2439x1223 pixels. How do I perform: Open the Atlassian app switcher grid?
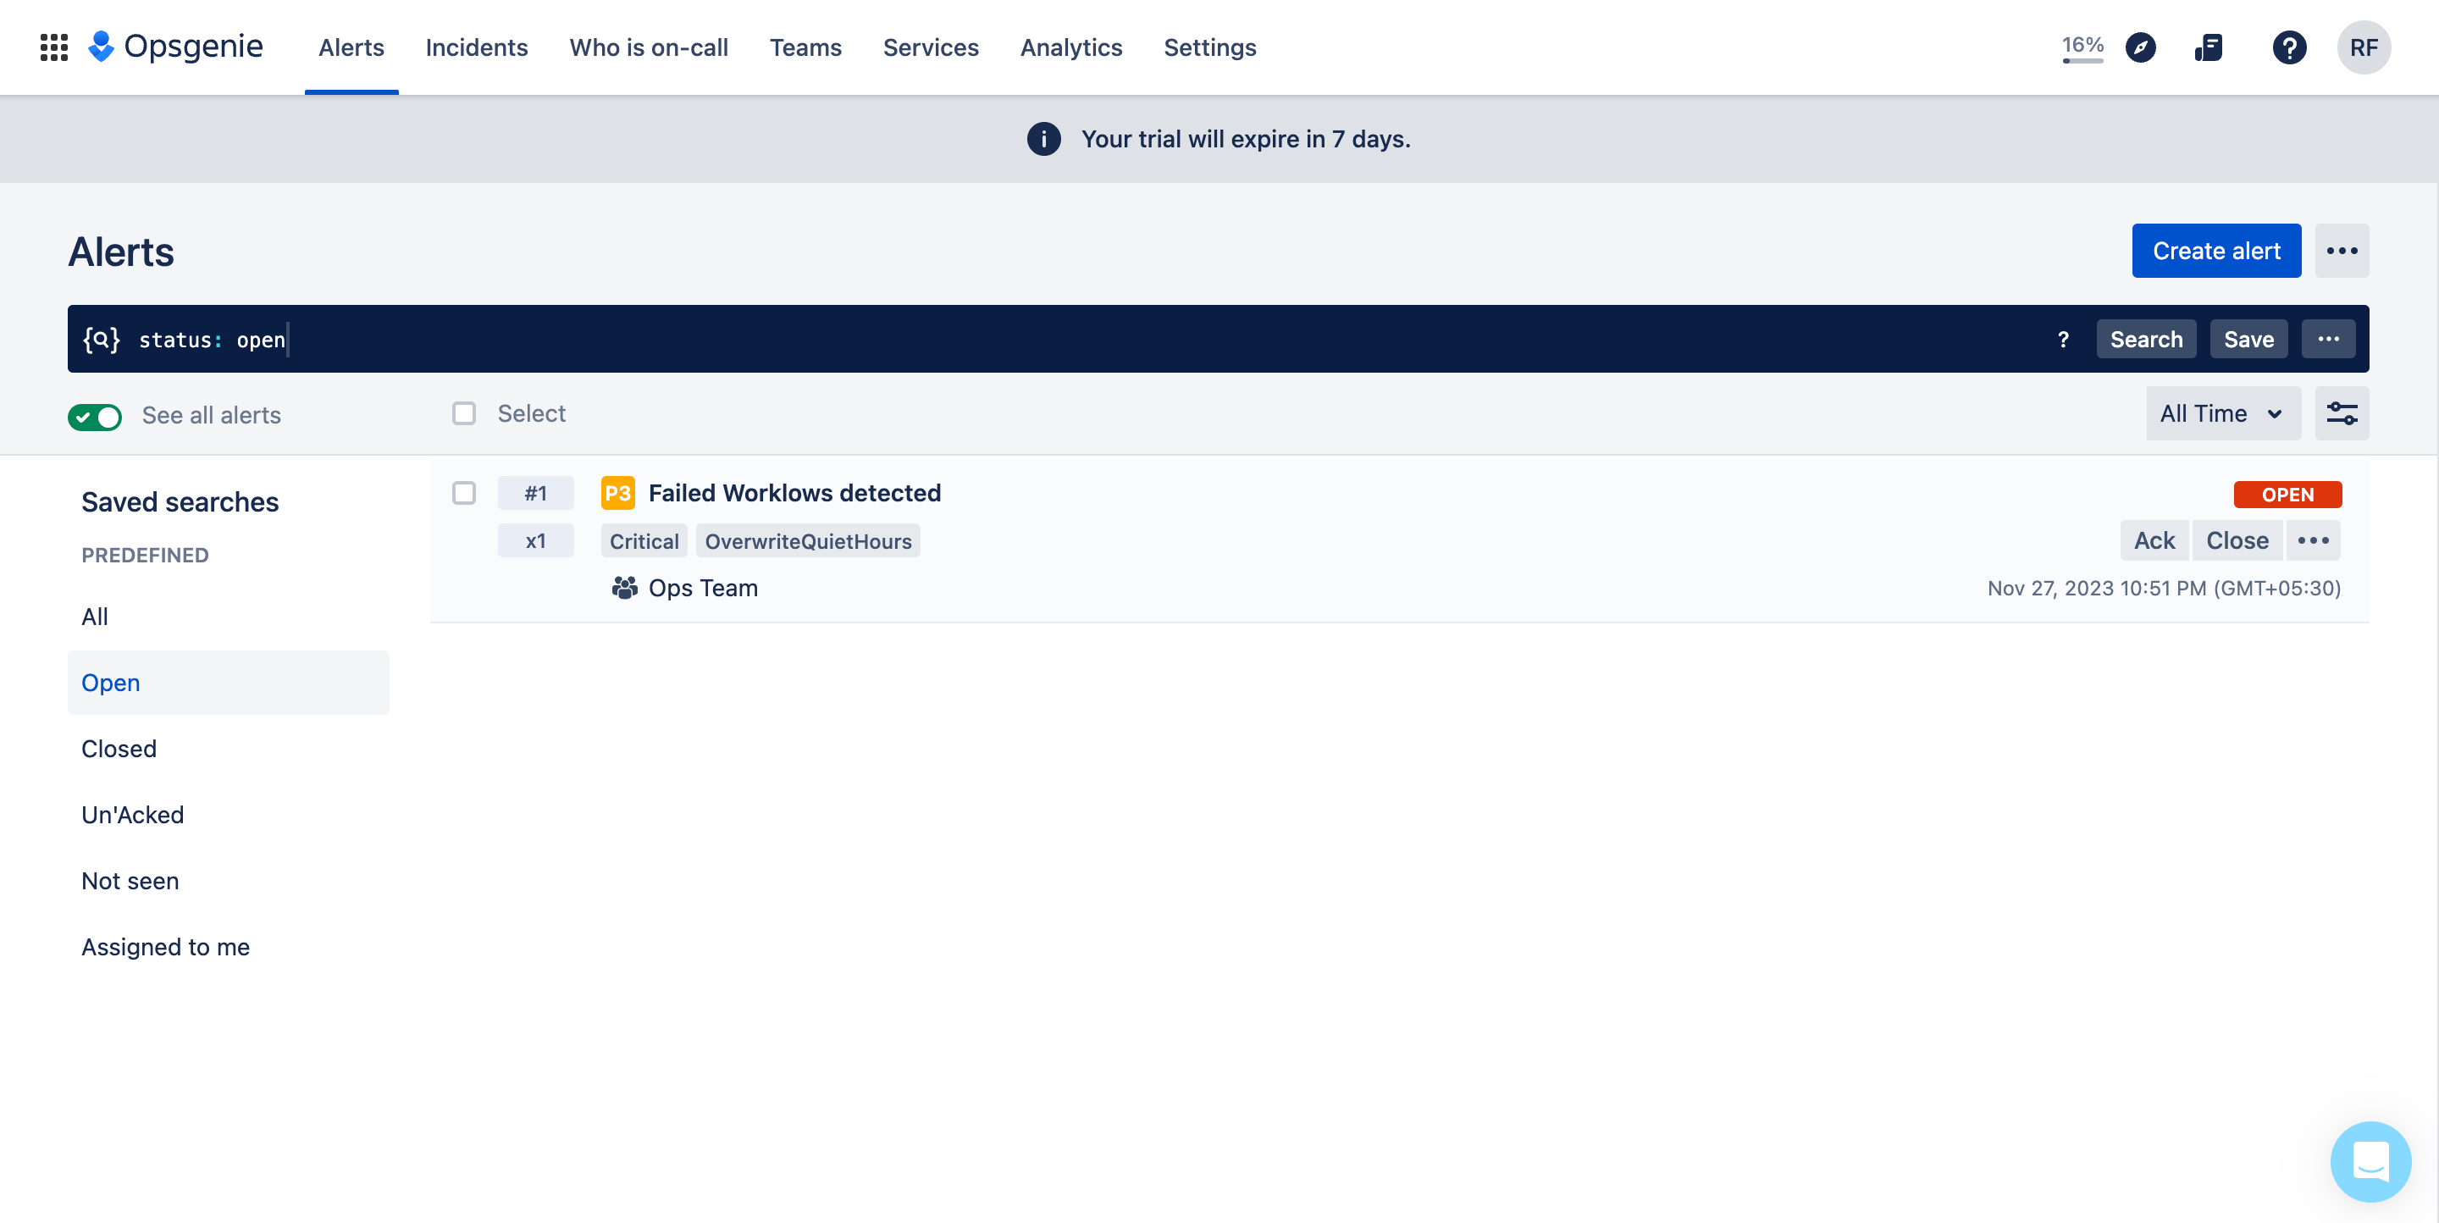(x=54, y=47)
